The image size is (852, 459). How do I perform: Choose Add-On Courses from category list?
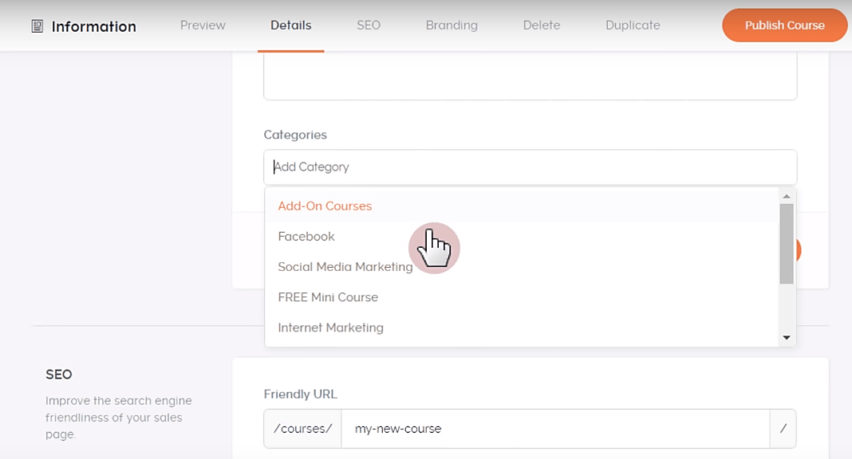325,206
